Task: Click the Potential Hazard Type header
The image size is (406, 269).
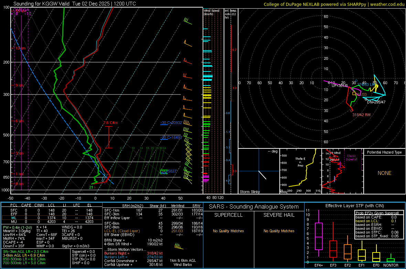Action: [384, 152]
